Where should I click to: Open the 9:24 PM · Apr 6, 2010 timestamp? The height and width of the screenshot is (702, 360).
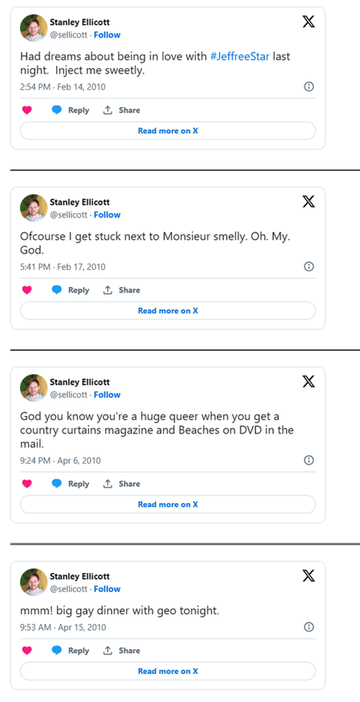click(x=60, y=461)
